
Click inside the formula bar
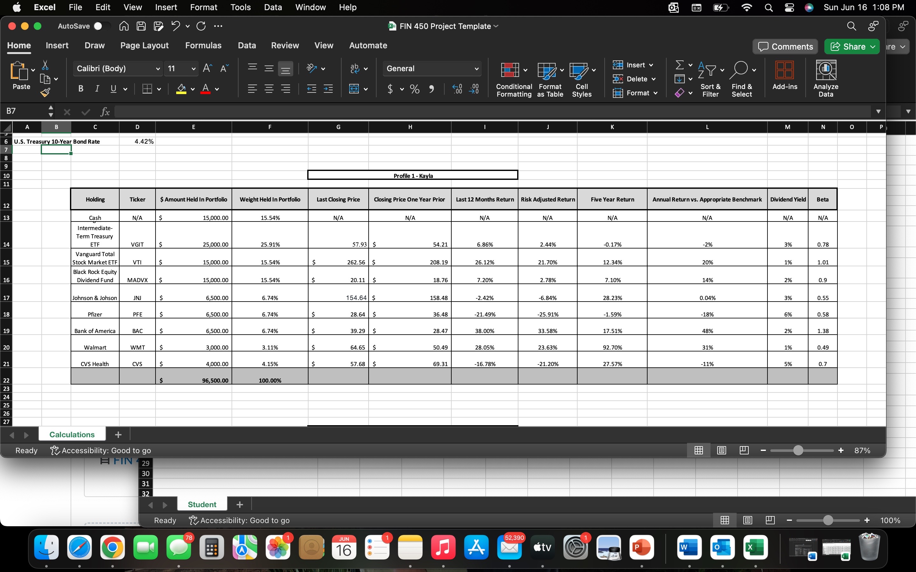coord(303,111)
